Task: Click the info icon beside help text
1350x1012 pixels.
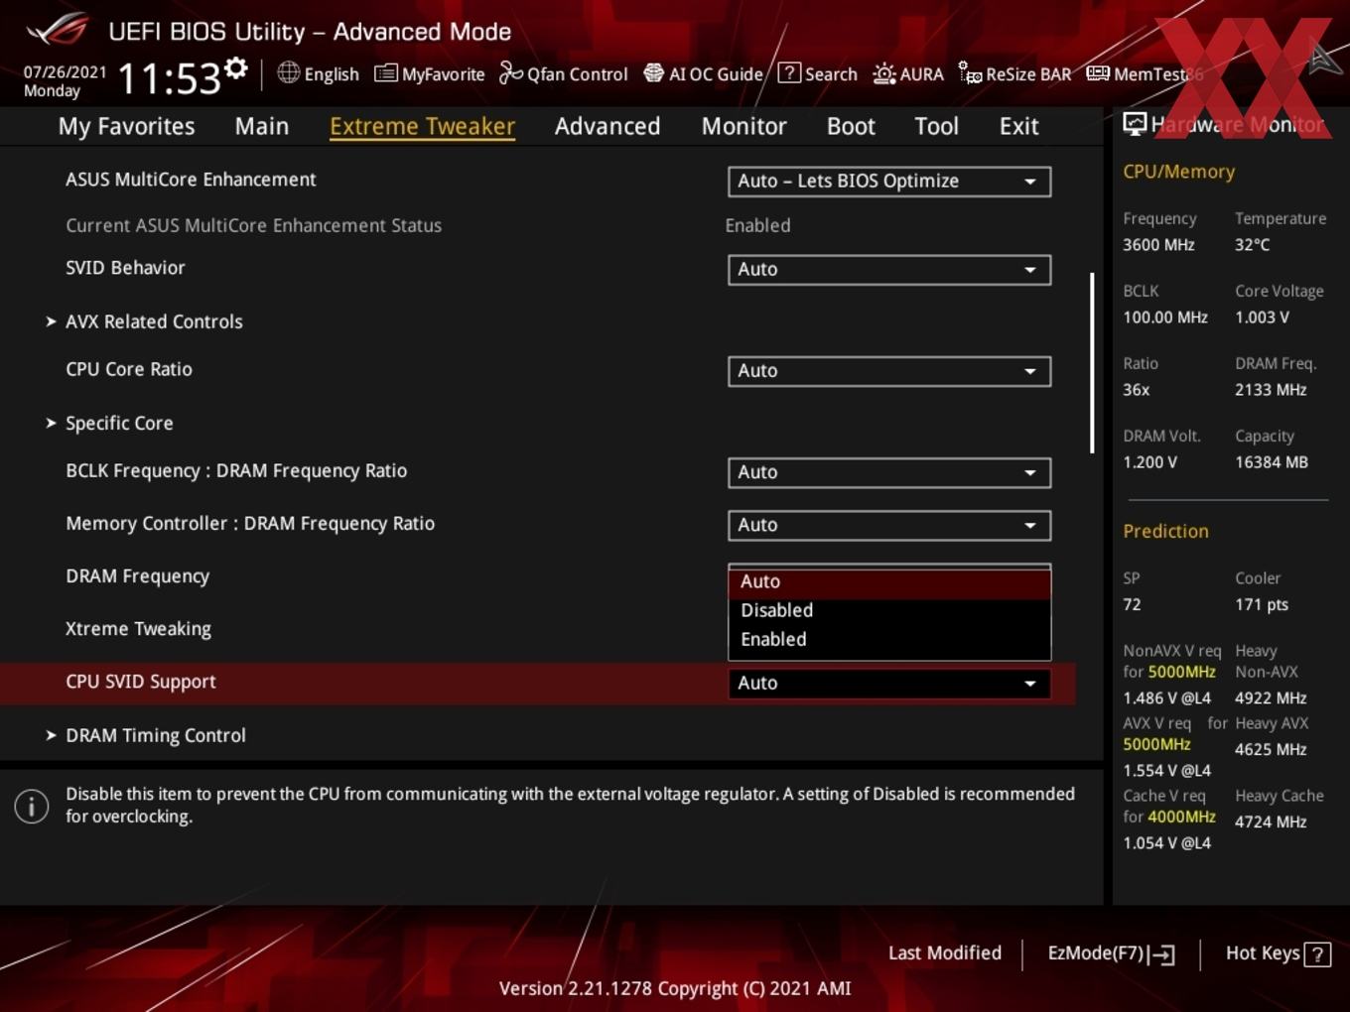Action: 31,806
